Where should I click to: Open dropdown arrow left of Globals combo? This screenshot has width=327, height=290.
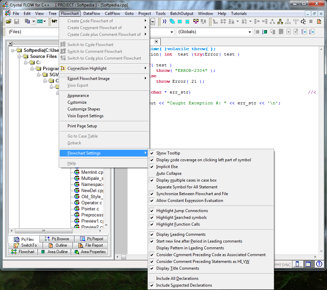pyautogui.click(x=172, y=32)
